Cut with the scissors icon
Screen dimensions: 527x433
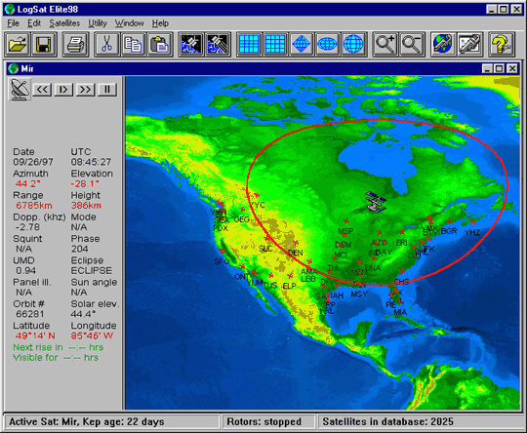point(106,44)
